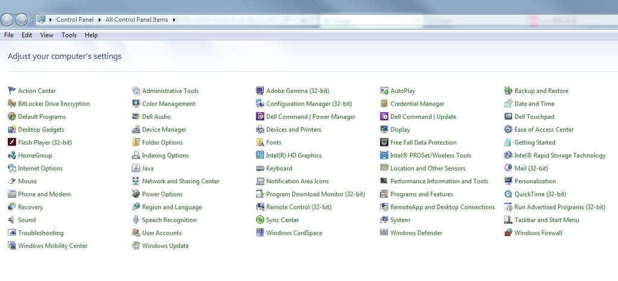The height and width of the screenshot is (281, 618).
Task: Open the File menu
Action: (8, 35)
